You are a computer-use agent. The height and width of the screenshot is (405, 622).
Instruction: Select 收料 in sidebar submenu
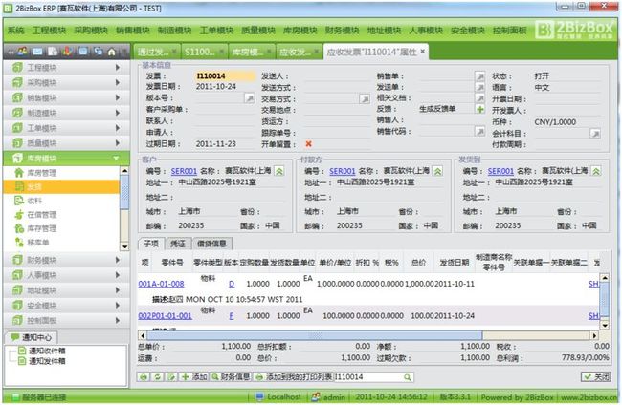coord(61,201)
